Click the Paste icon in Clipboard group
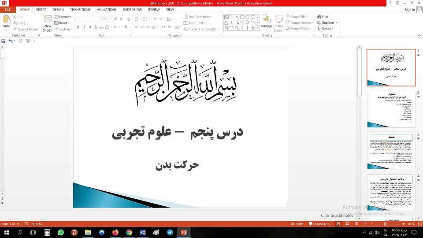The height and width of the screenshot is (238, 423). 6,20
